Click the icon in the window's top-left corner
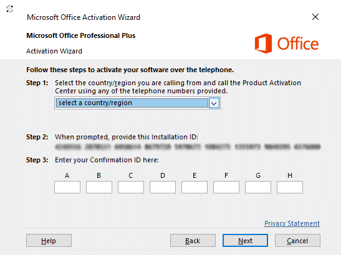 (10, 9)
